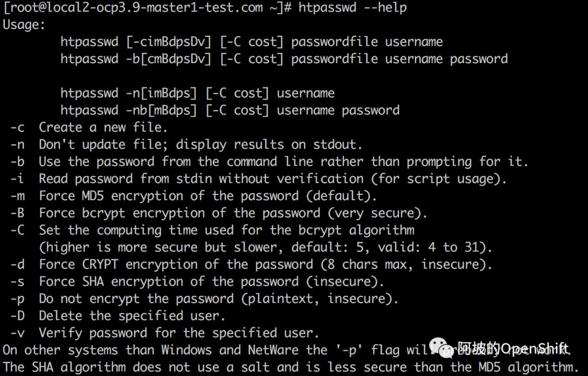Click the '-C' Set the computing time line
This screenshot has height=376, width=588.
coord(212,230)
